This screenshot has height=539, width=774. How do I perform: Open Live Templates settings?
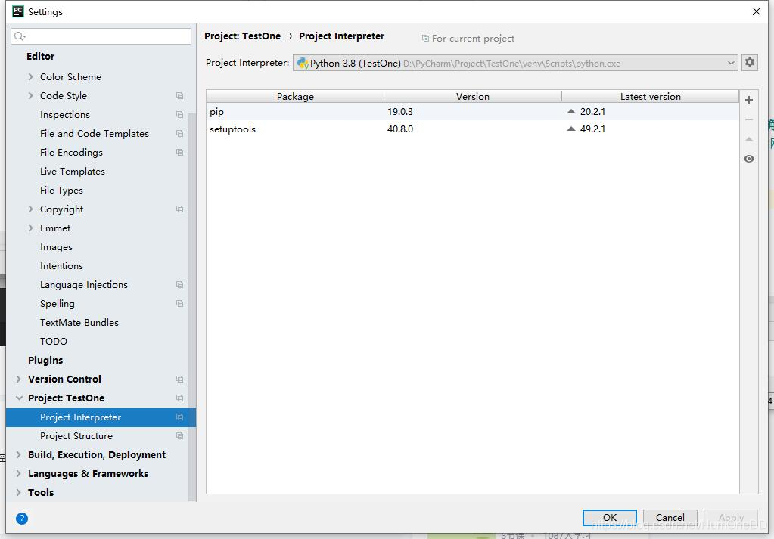(x=73, y=171)
